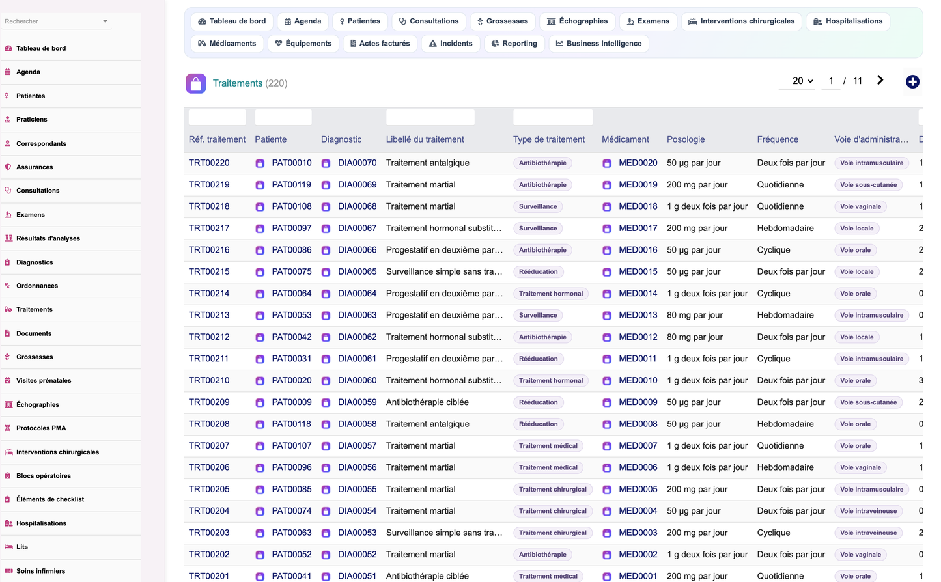The width and height of the screenshot is (941, 582).
Task: Click patient icon beside PAT00053
Action: tap(260, 316)
